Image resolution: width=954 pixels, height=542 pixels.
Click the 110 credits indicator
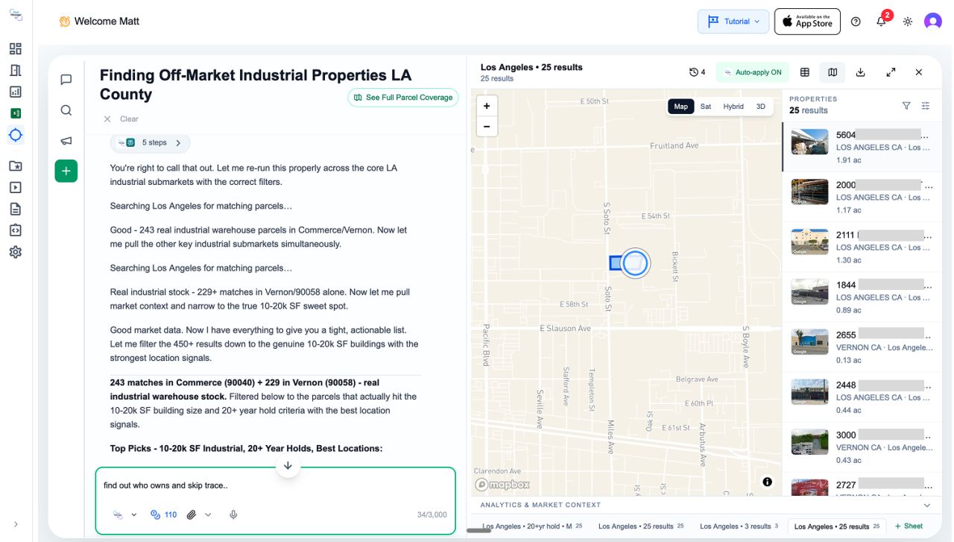tap(163, 514)
